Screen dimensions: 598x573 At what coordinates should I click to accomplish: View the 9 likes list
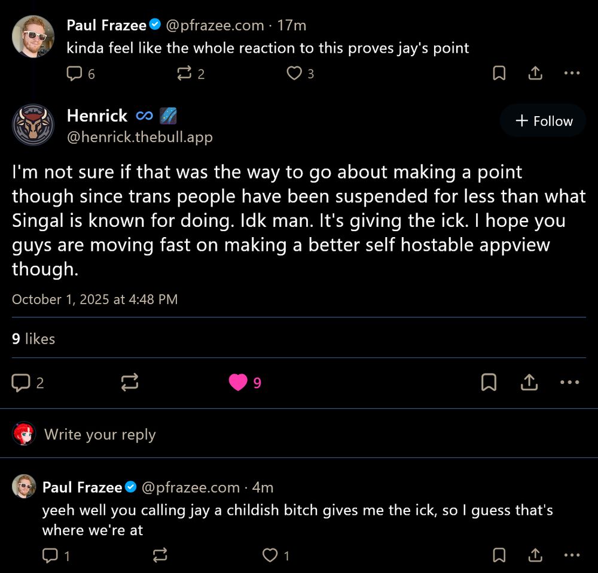point(33,339)
